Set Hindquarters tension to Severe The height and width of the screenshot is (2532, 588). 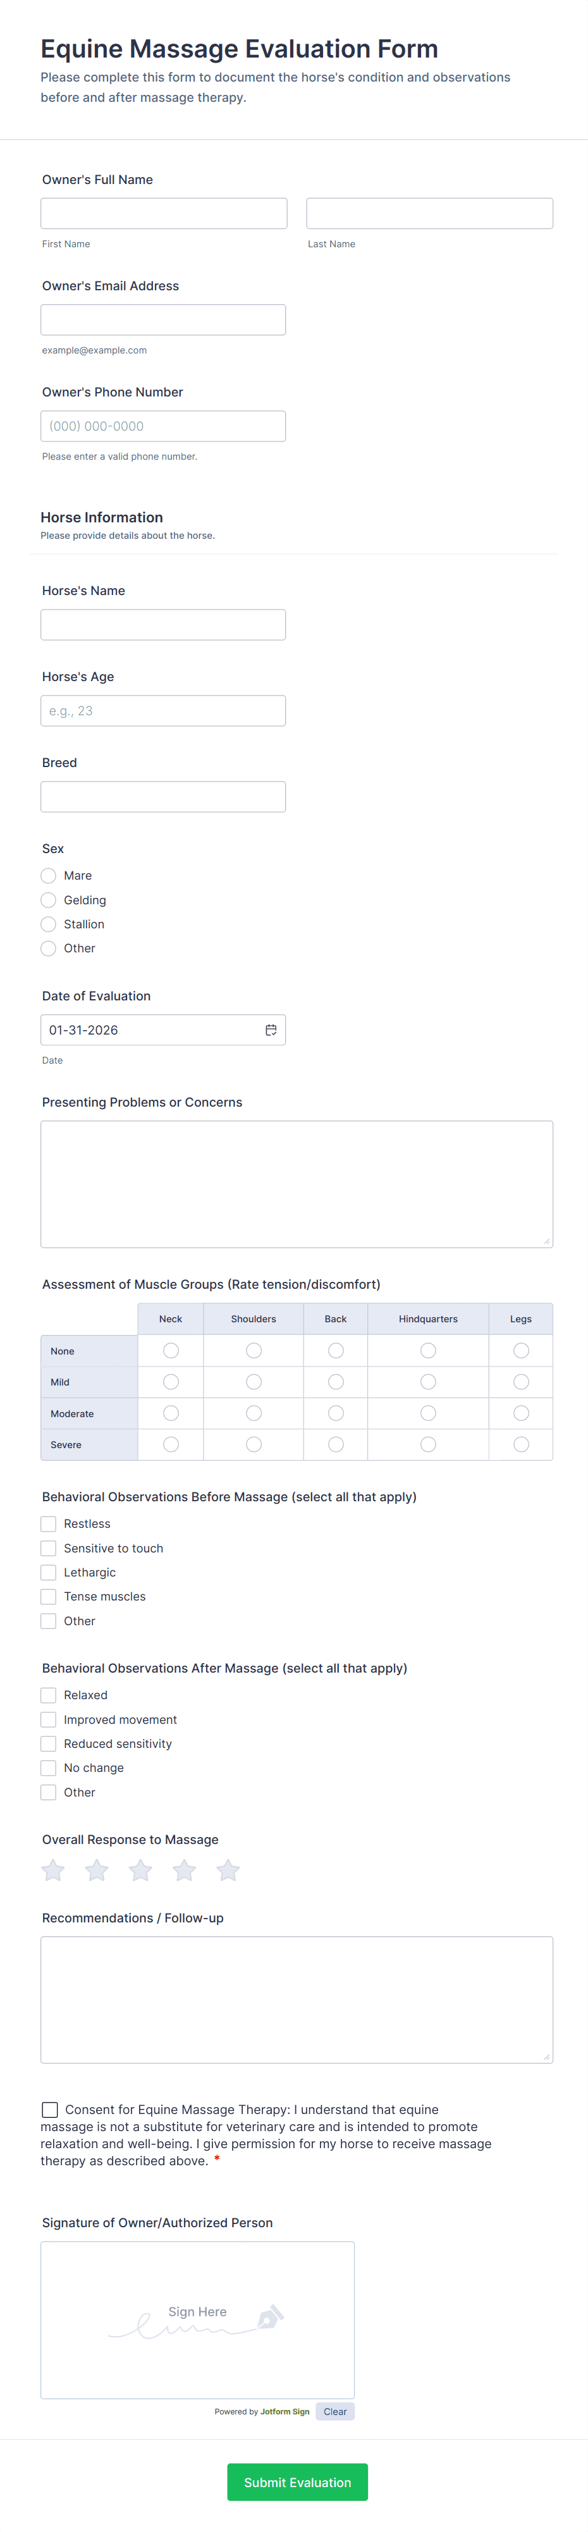pyautogui.click(x=428, y=1445)
